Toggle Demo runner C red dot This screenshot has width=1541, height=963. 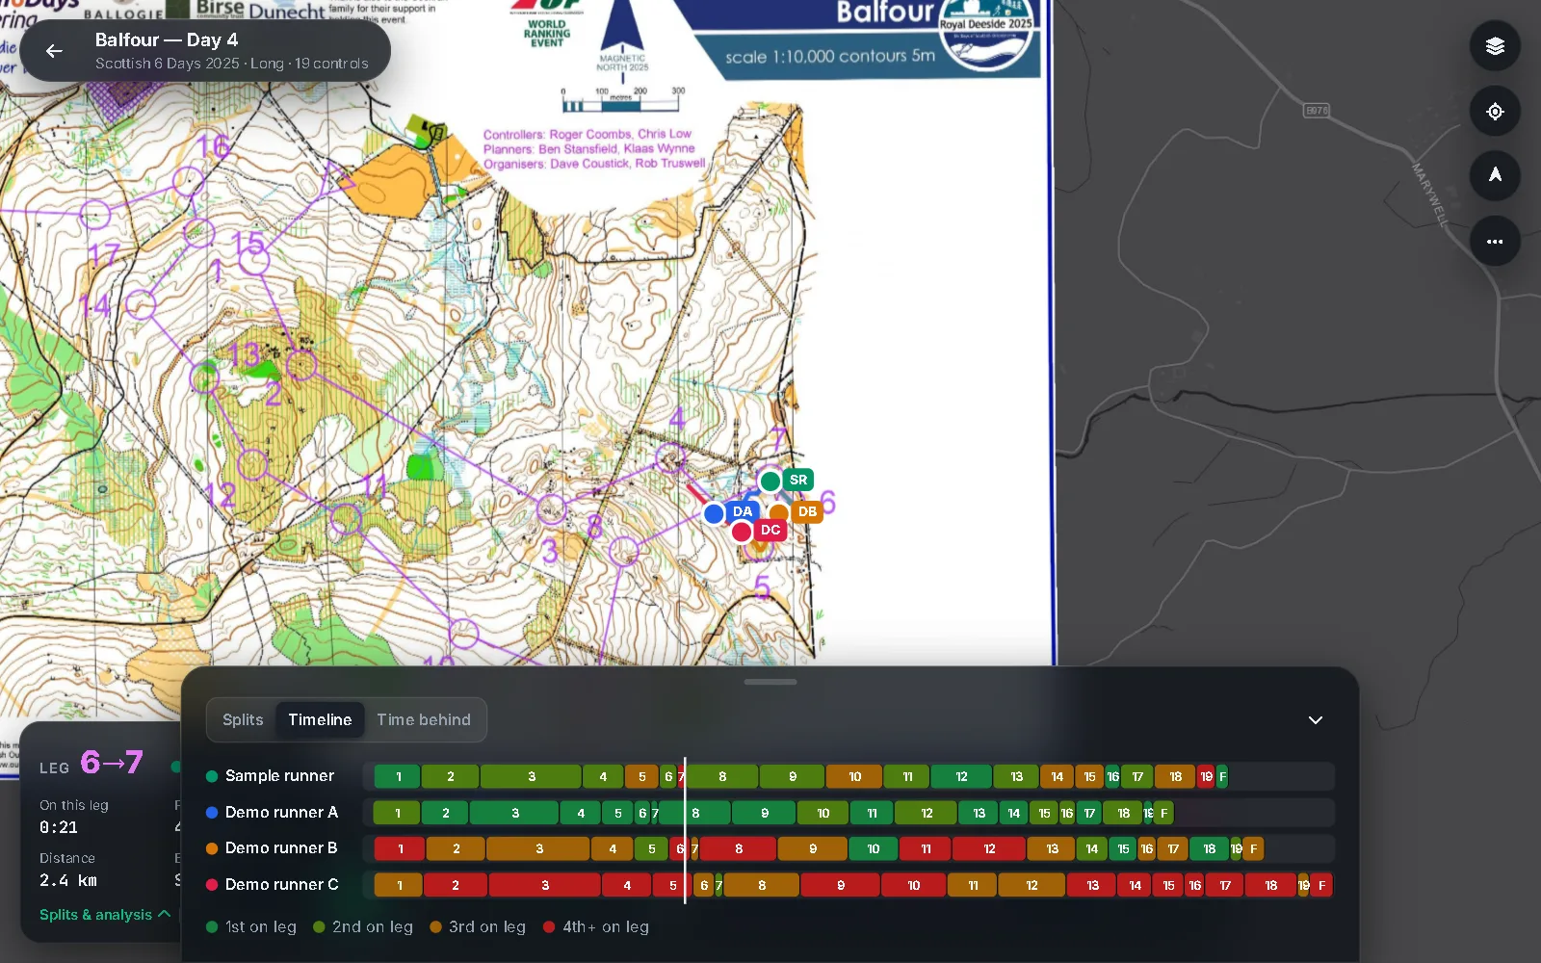[212, 885]
